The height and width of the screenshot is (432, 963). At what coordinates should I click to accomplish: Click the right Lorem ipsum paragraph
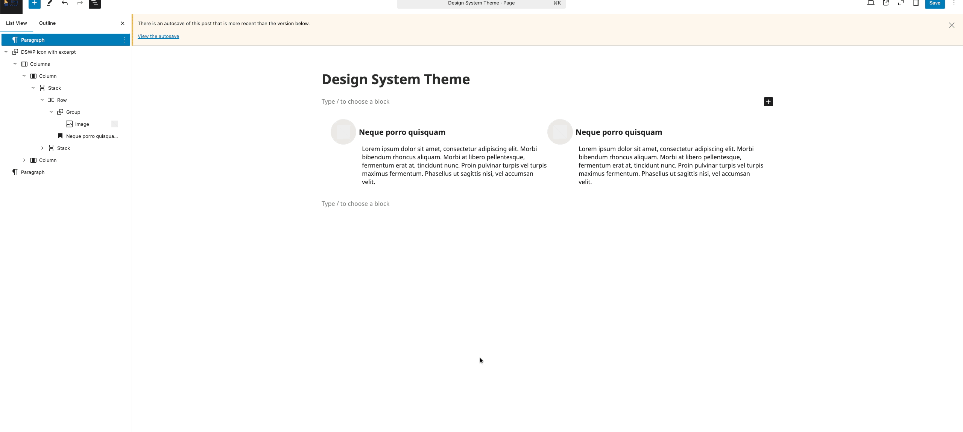(x=671, y=165)
